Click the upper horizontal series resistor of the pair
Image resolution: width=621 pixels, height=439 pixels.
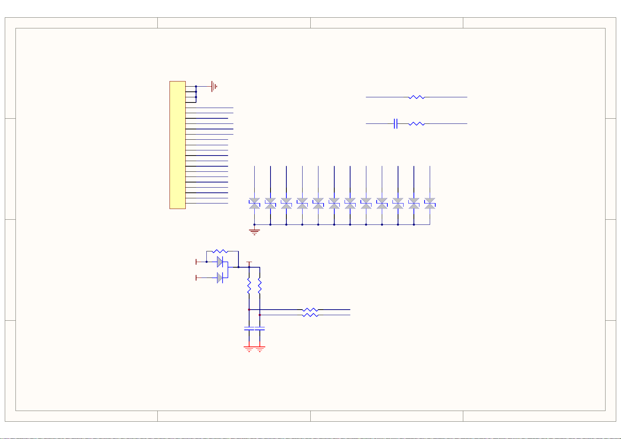(310, 310)
